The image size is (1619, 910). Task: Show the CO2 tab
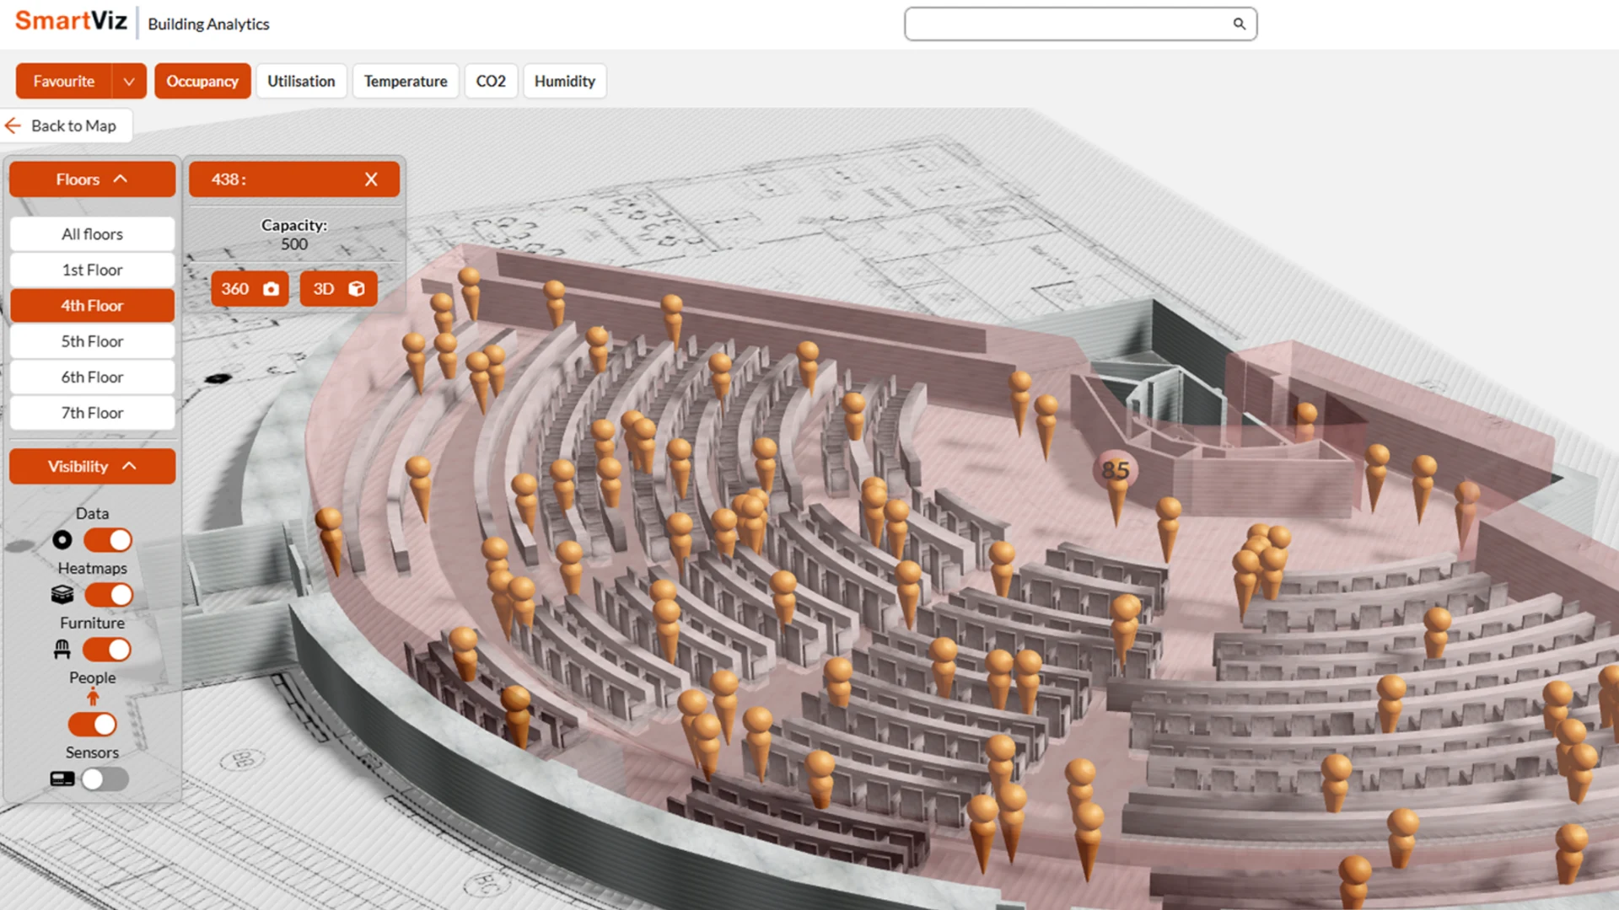click(x=491, y=81)
